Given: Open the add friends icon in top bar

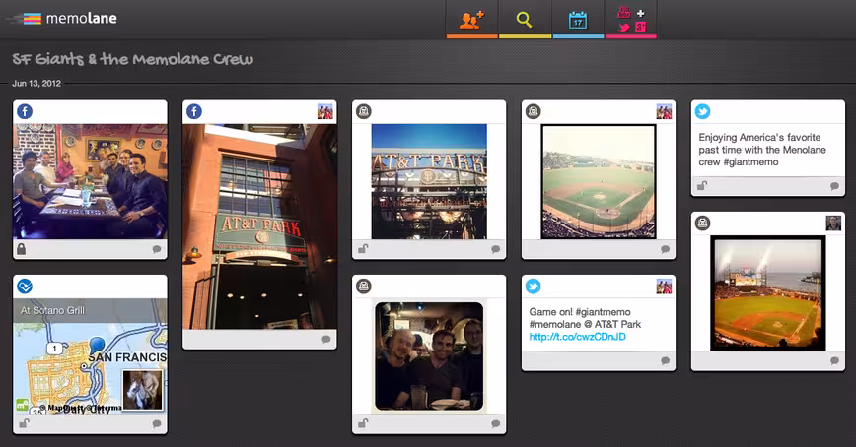Looking at the screenshot, I should tap(471, 20).
